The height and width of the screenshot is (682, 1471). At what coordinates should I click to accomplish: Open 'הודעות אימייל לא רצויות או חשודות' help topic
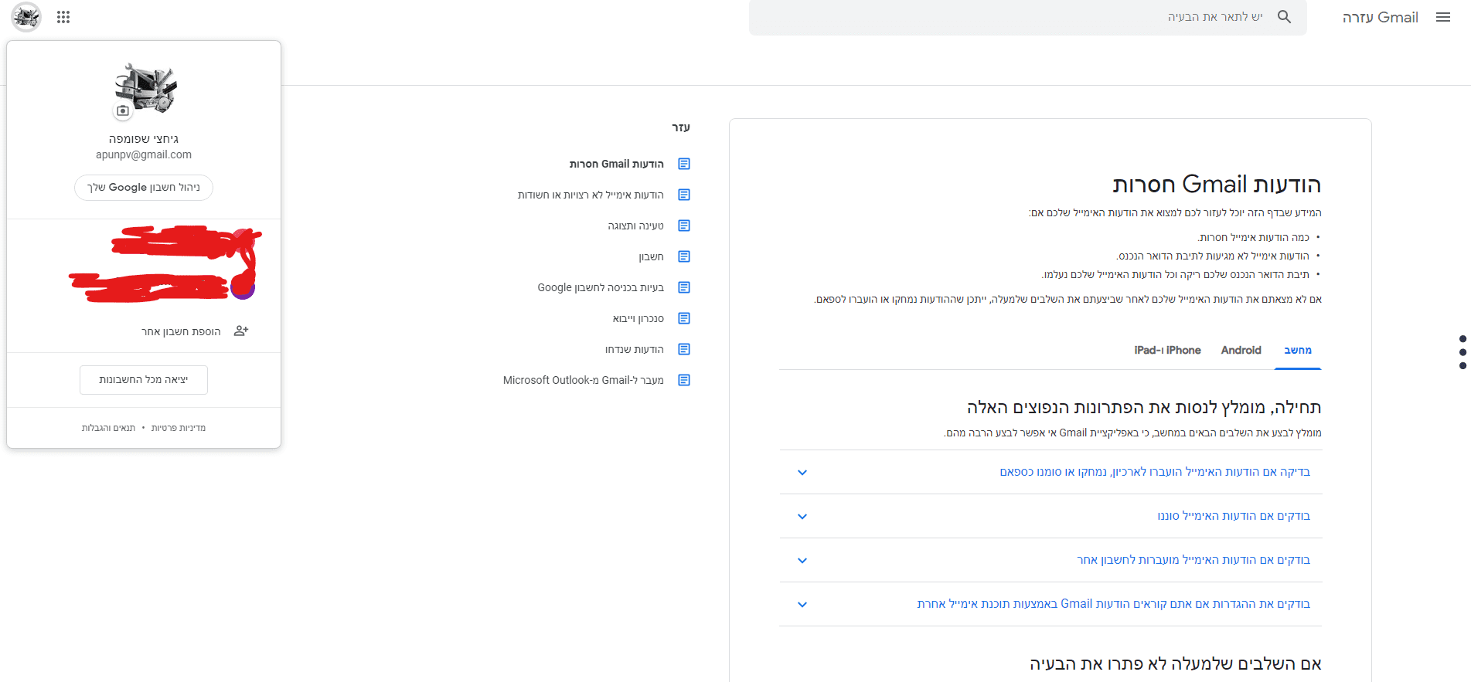click(x=591, y=195)
